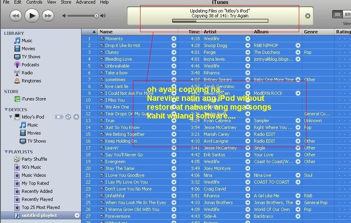
Task: Select the Radio source
Action: coord(27,73)
